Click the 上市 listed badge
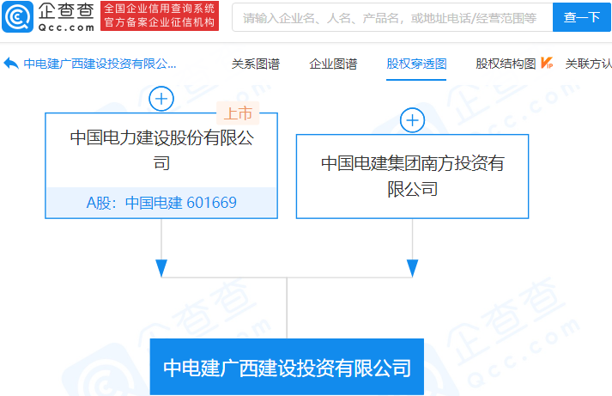Screen dimensions: 612x396 [238, 113]
